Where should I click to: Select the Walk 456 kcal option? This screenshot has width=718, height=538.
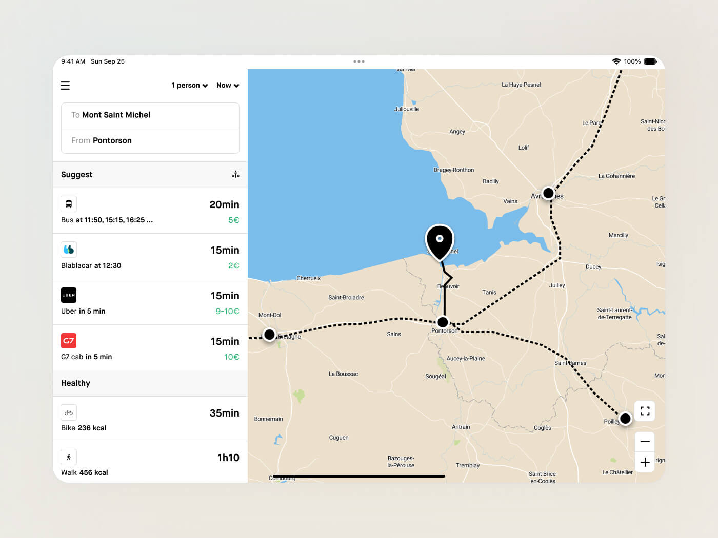click(150, 462)
